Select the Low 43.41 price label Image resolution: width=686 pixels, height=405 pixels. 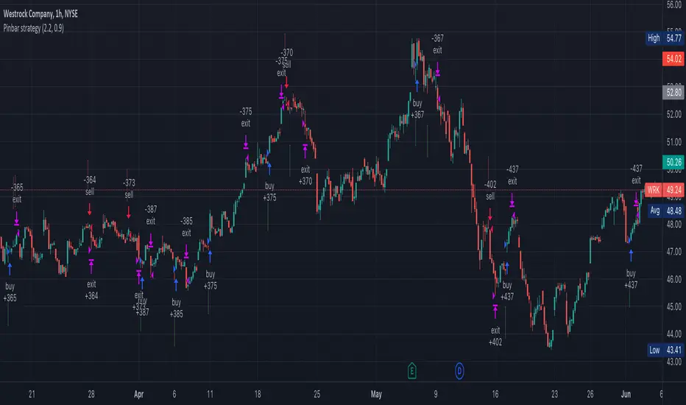click(x=665, y=350)
